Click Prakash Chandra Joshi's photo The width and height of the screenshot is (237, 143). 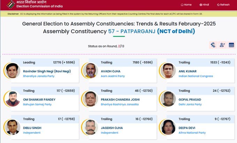(90, 99)
